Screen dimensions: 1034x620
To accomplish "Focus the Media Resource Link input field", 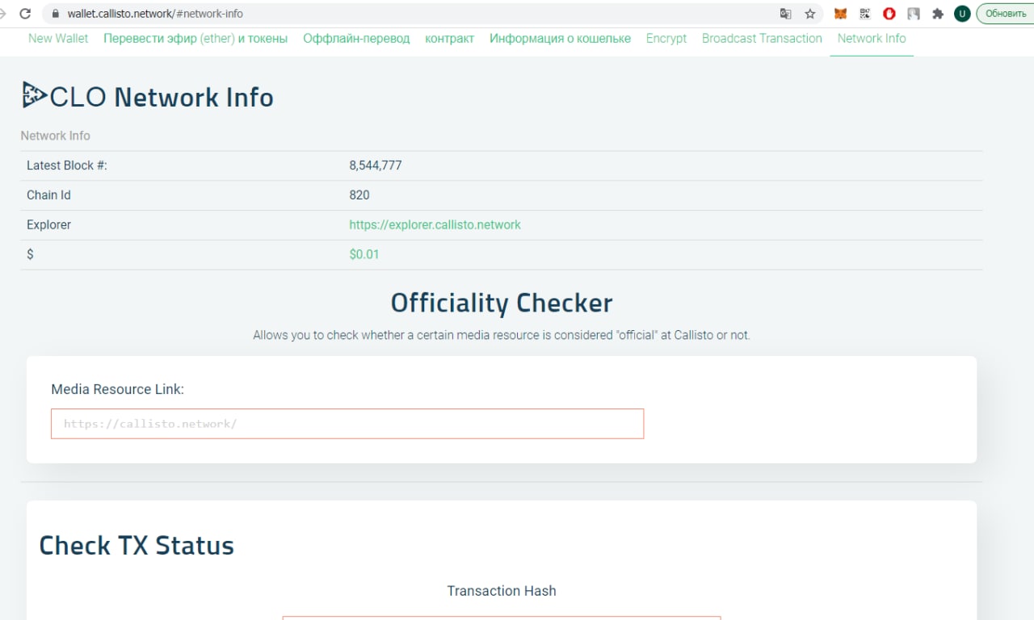I will [x=347, y=424].
